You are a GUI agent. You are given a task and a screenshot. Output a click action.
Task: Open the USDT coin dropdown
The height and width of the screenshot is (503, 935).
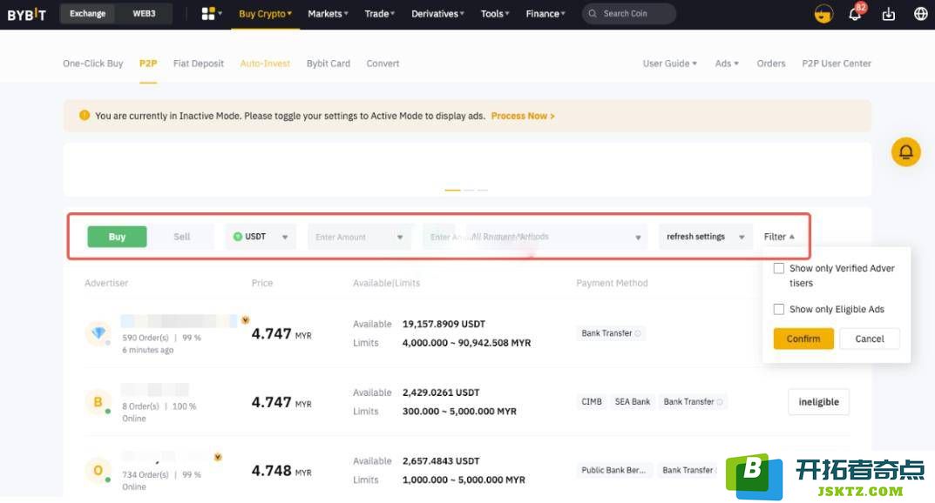coord(260,237)
